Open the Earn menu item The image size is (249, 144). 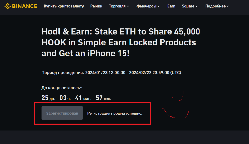(171, 6)
